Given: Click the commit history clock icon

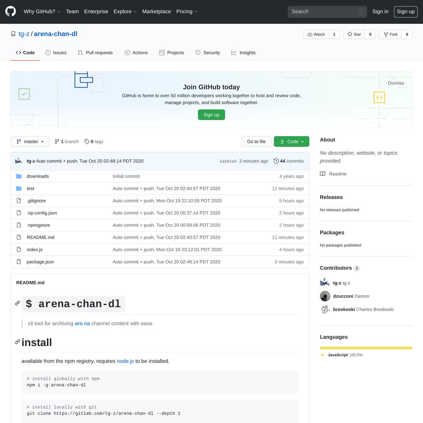Looking at the screenshot, I should pyautogui.click(x=276, y=161).
